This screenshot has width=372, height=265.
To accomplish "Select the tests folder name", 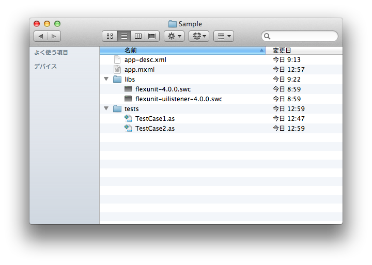I will (x=131, y=108).
